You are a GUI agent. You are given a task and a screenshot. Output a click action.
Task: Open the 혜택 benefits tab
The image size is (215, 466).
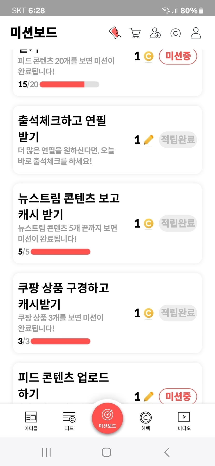click(x=146, y=420)
